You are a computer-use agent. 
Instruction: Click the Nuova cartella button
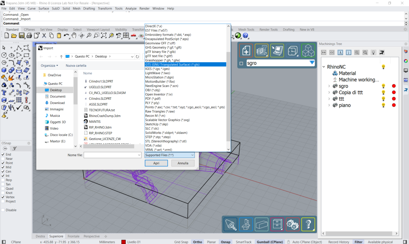76,65
